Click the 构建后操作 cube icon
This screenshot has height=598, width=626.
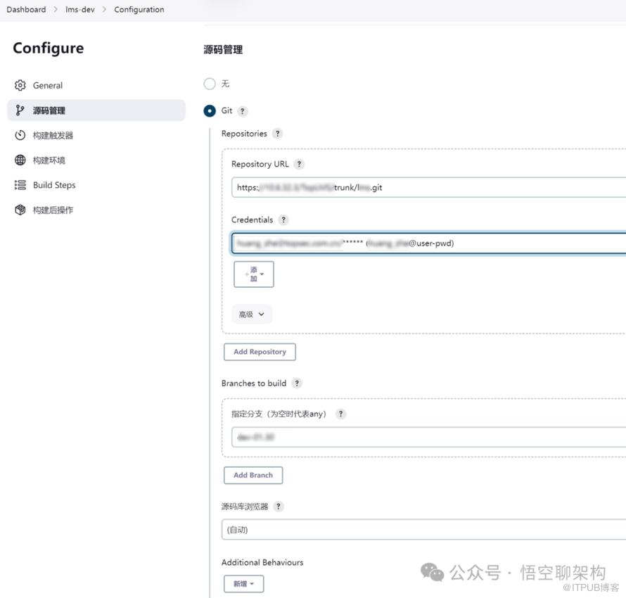20,210
